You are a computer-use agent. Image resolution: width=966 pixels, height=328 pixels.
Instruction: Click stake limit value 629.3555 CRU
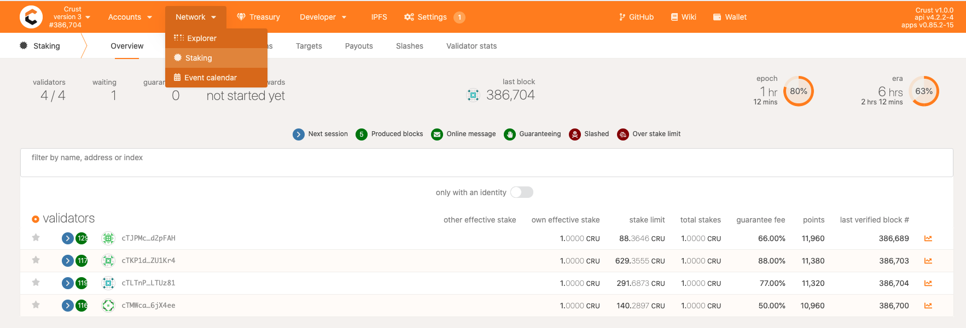pyautogui.click(x=640, y=261)
